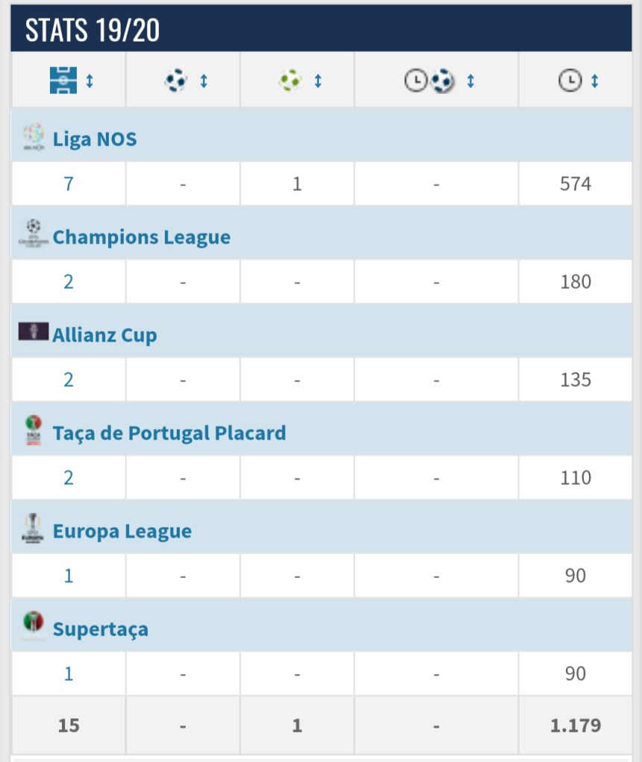Sort by minutes played arrows
This screenshot has height=762, width=642.
click(x=594, y=80)
